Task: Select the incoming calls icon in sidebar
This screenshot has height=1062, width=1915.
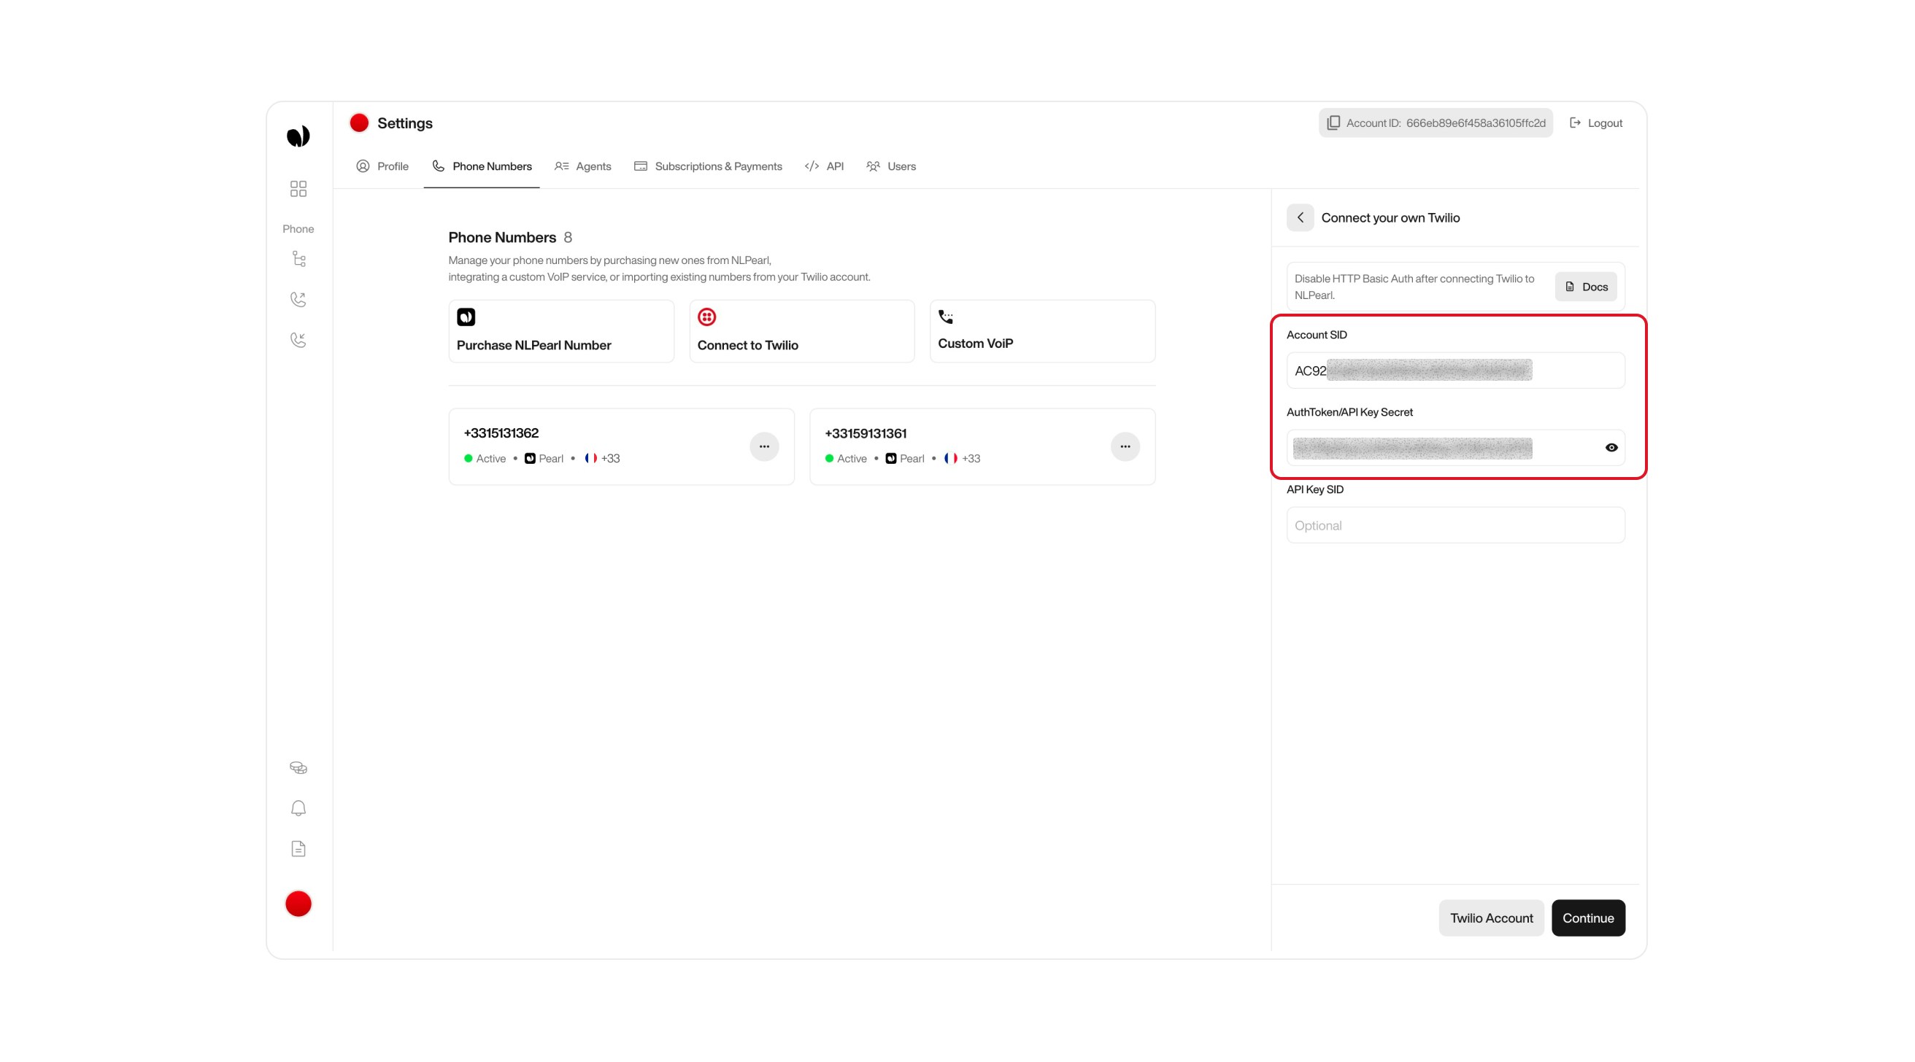Action: 298,340
